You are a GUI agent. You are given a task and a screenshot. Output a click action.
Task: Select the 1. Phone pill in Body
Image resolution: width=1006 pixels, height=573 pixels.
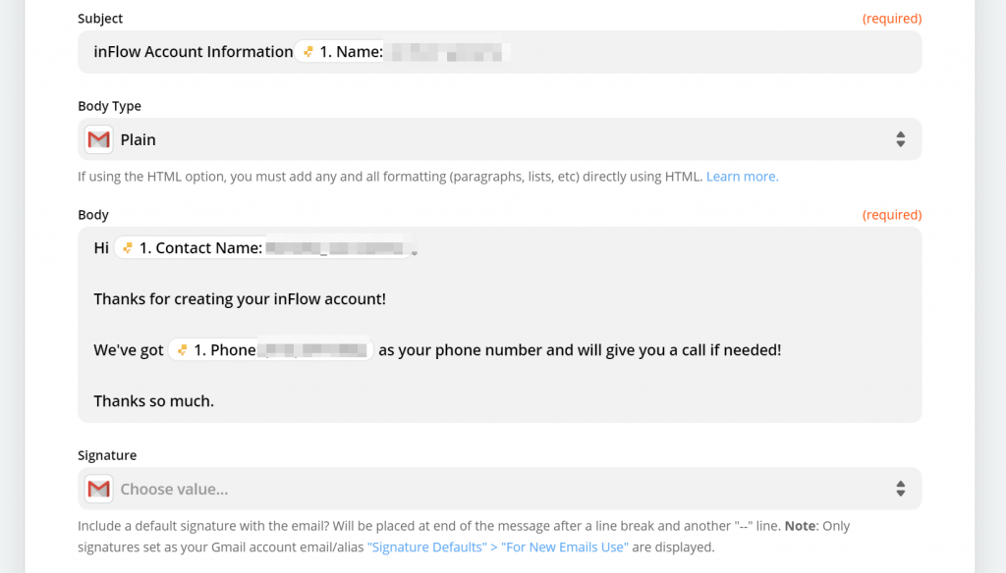[271, 350]
